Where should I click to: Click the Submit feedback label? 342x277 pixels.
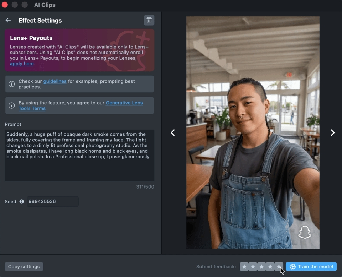216,267
